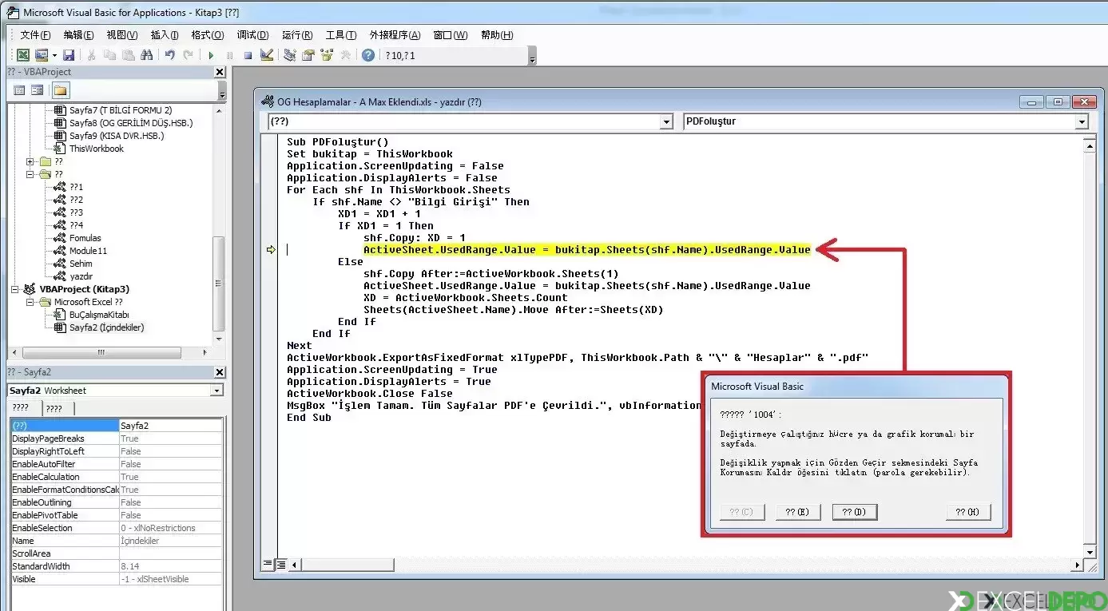This screenshot has width=1108, height=611.
Task: Switch to Procedure View at the code window's bottom
Action: click(268, 565)
